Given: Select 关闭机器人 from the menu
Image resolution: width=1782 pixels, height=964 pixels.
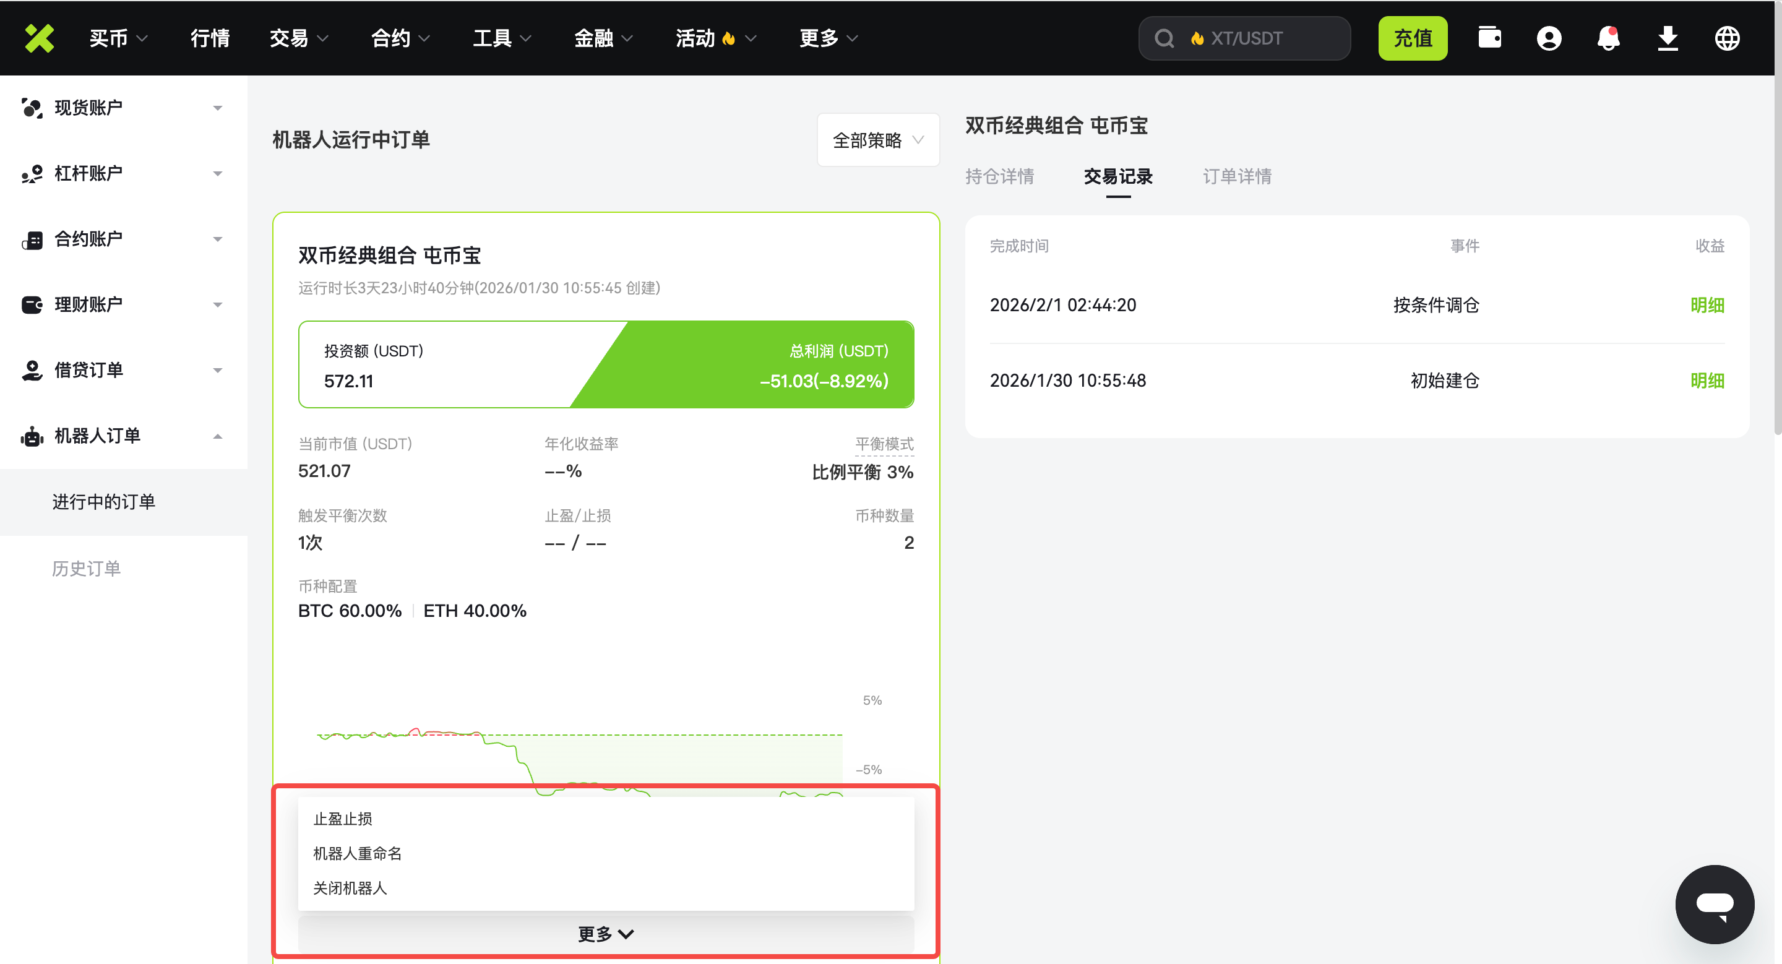Looking at the screenshot, I should tap(350, 888).
